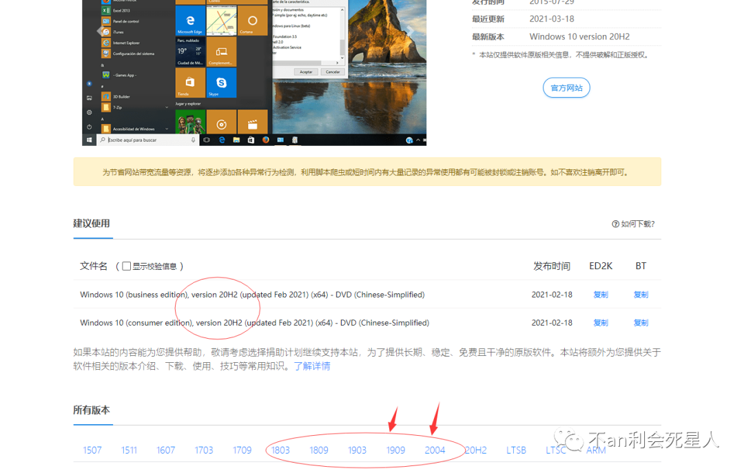Click the ED2K column header
The height and width of the screenshot is (473, 744).
pyautogui.click(x=601, y=266)
